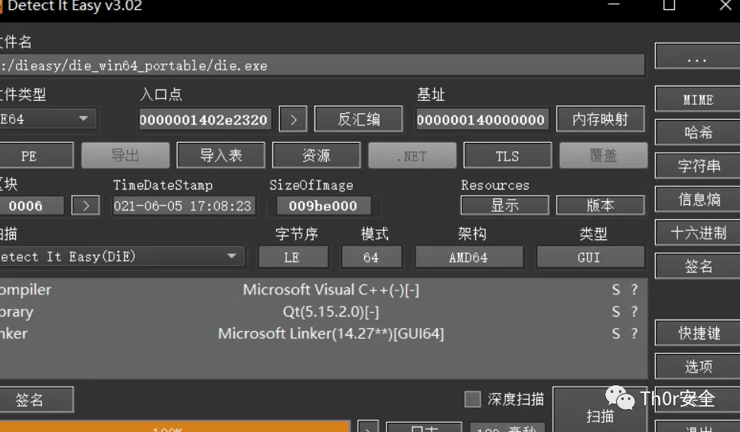Click the greyed 覆盖 overlay button
Viewport: 740px width, 432px height.
(603, 155)
